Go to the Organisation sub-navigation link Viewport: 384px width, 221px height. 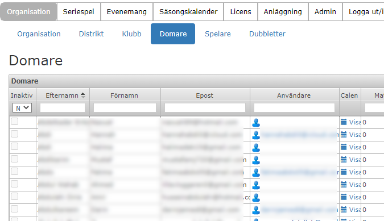[39, 34]
